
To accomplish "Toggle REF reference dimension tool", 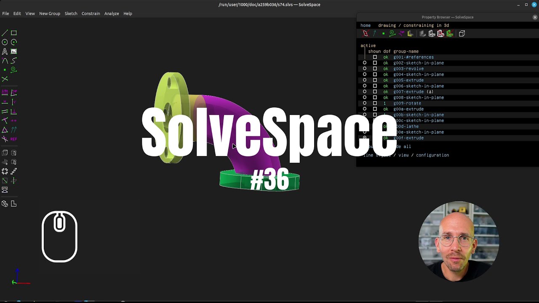I will coord(13,139).
